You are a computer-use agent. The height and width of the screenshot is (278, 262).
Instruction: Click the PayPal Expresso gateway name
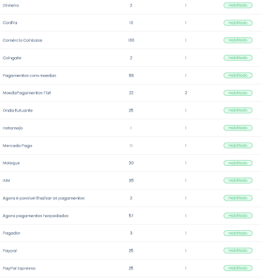19,268
